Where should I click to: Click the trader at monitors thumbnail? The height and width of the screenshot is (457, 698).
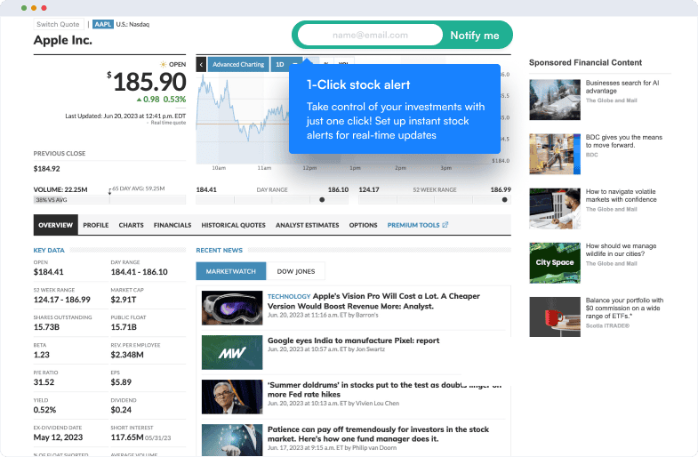(555, 208)
